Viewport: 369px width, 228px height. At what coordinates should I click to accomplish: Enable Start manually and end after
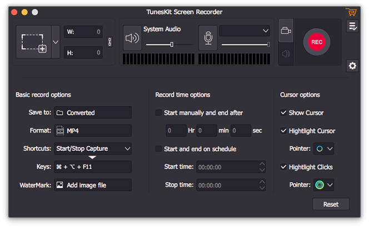[x=158, y=113]
